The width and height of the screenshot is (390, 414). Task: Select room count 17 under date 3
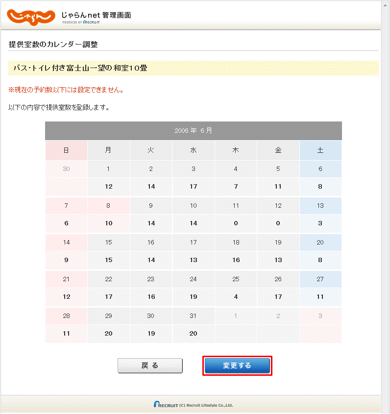click(193, 187)
